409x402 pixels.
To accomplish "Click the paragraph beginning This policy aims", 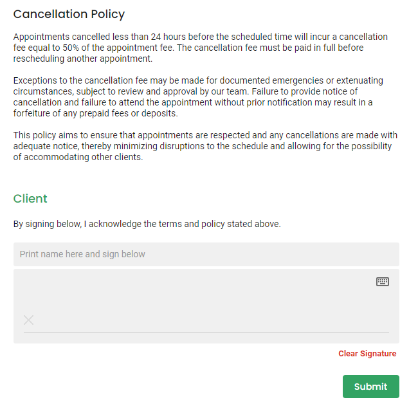I will pyautogui.click(x=205, y=146).
